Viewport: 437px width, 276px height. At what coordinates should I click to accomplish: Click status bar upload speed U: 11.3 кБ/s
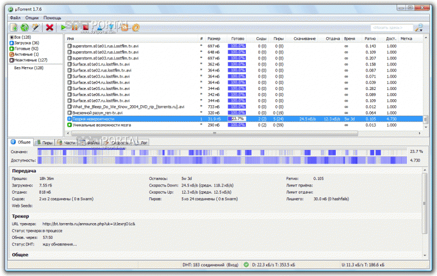tap(363, 265)
